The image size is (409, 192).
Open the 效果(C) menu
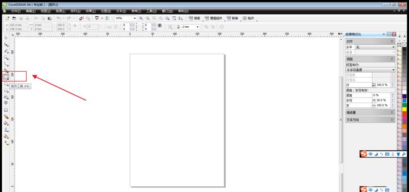[91, 11]
